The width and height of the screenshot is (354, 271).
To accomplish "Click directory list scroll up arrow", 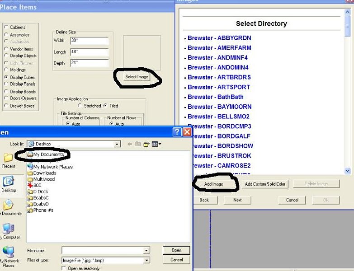I will pyautogui.click(x=348, y=12).
